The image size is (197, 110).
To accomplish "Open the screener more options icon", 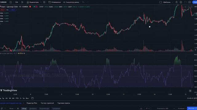I will pyautogui.click(x=5, y=109).
